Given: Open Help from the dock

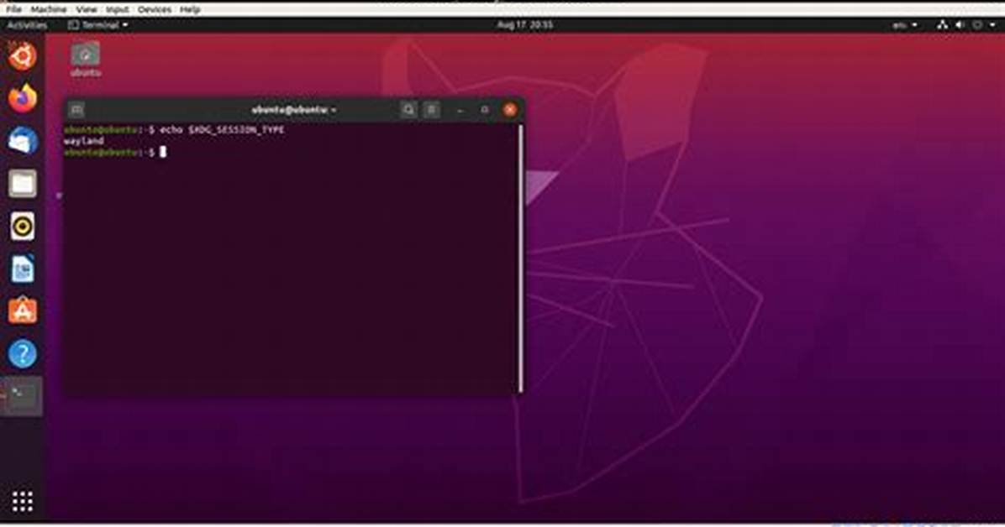Looking at the screenshot, I should tap(23, 353).
